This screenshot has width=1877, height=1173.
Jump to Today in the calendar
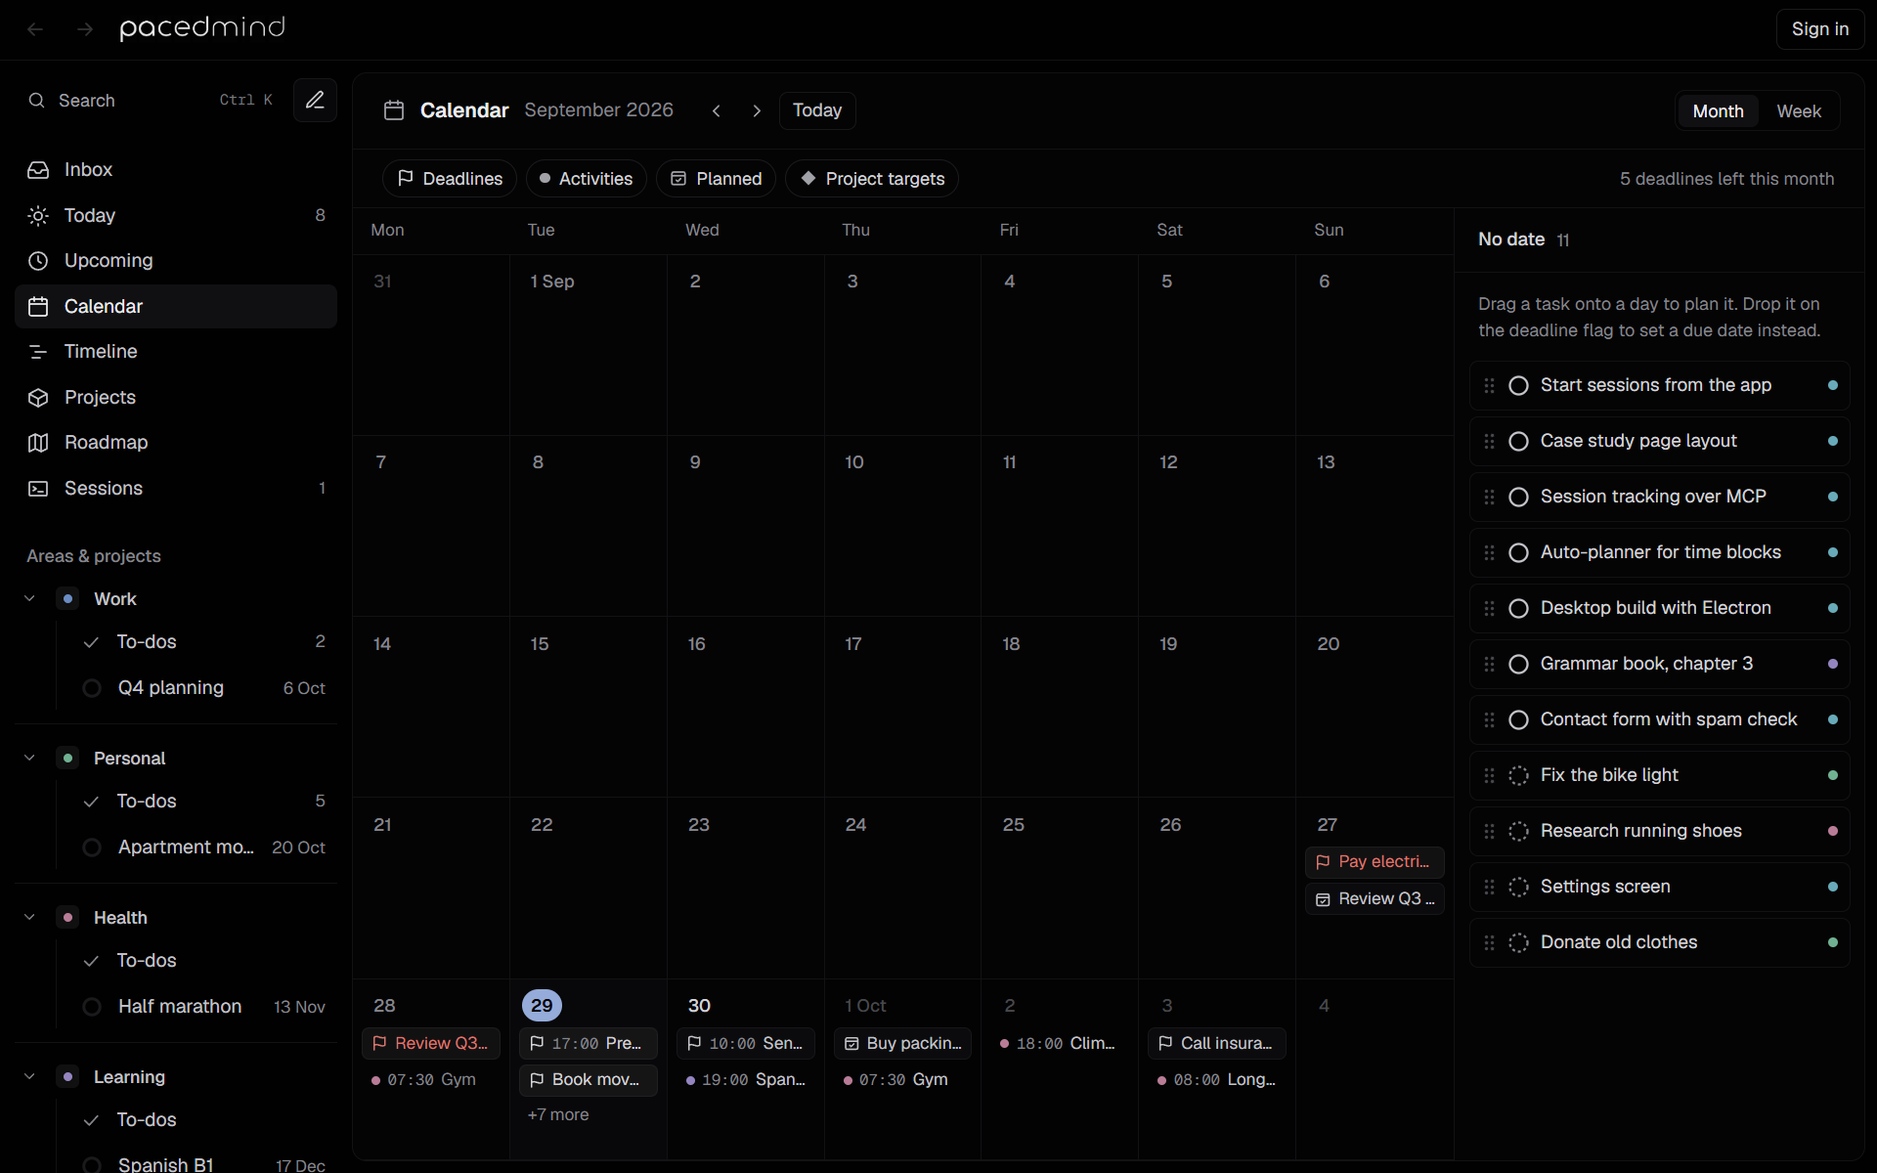[817, 110]
